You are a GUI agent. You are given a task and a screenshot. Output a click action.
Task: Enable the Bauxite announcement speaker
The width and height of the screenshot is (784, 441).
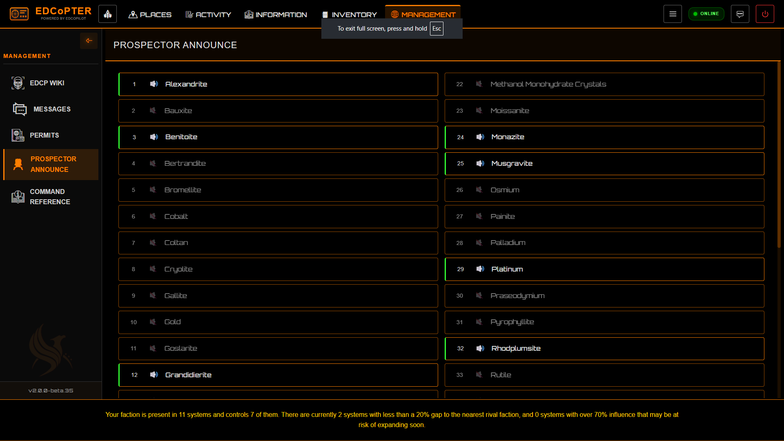[153, 111]
